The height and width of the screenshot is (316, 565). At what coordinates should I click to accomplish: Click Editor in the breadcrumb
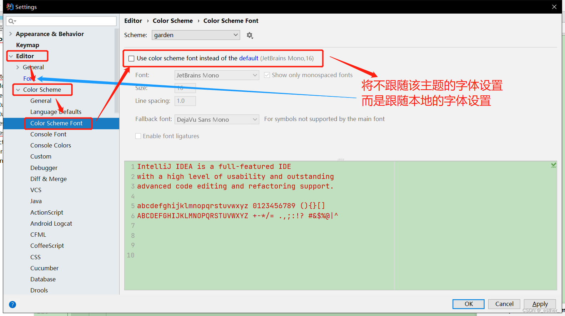pyautogui.click(x=133, y=21)
